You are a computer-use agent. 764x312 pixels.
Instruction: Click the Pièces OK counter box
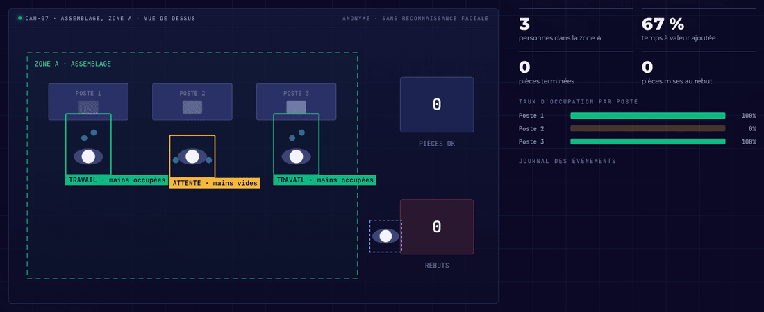437,105
